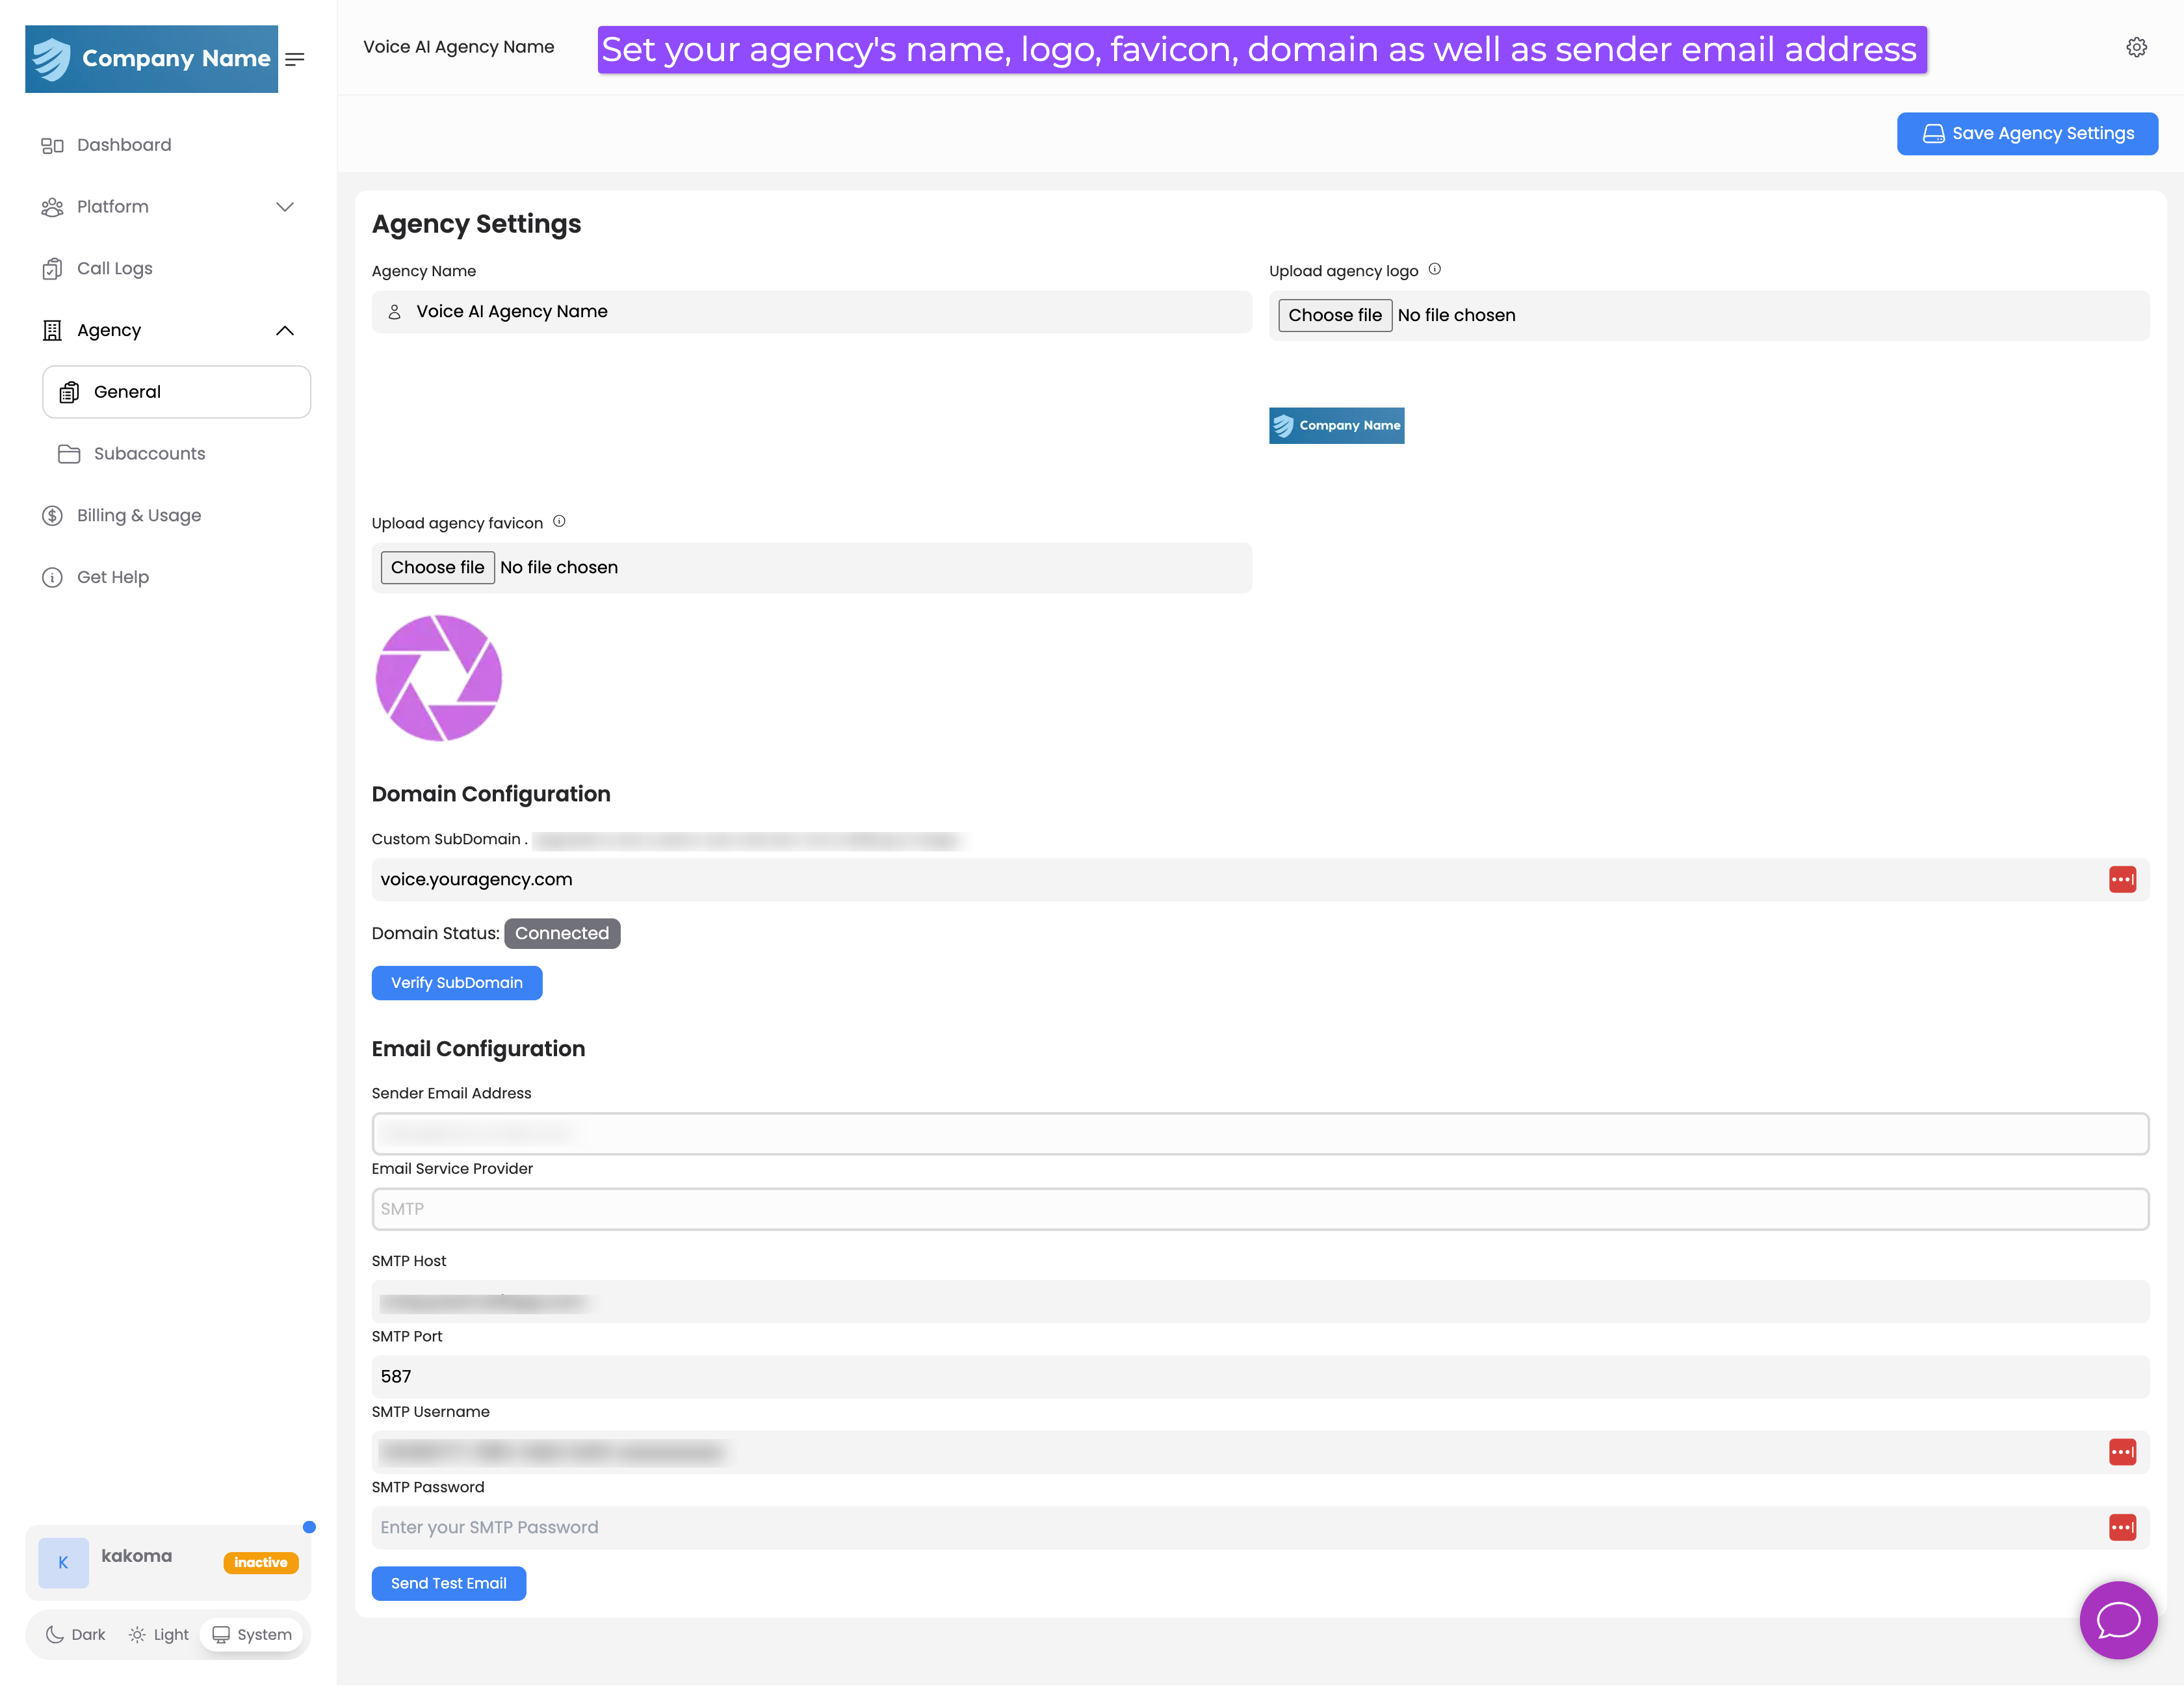Expand the Platform menu chevron
Screen dimensions: 2184x1686
point(285,207)
